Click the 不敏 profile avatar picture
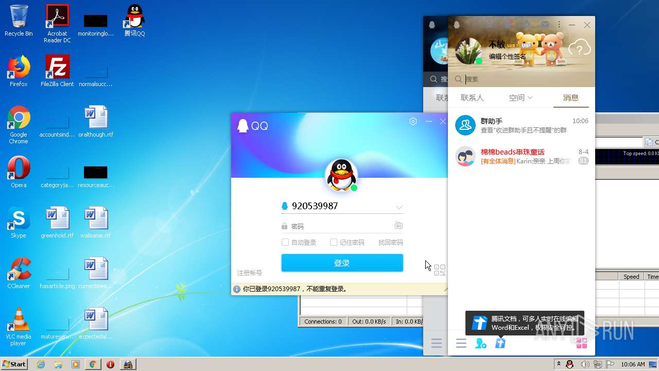 coord(469,51)
